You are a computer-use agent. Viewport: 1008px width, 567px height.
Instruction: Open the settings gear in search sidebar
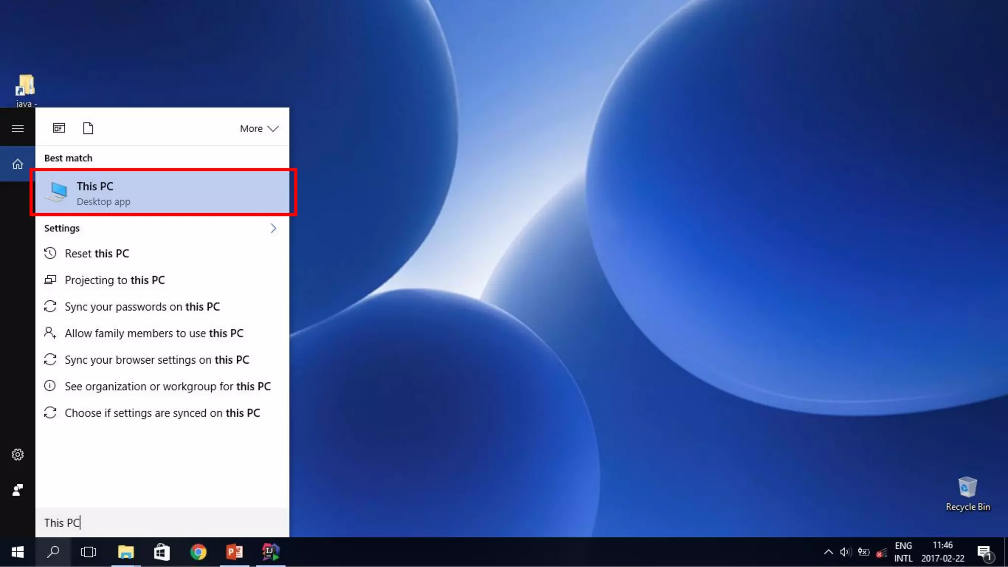coord(18,454)
